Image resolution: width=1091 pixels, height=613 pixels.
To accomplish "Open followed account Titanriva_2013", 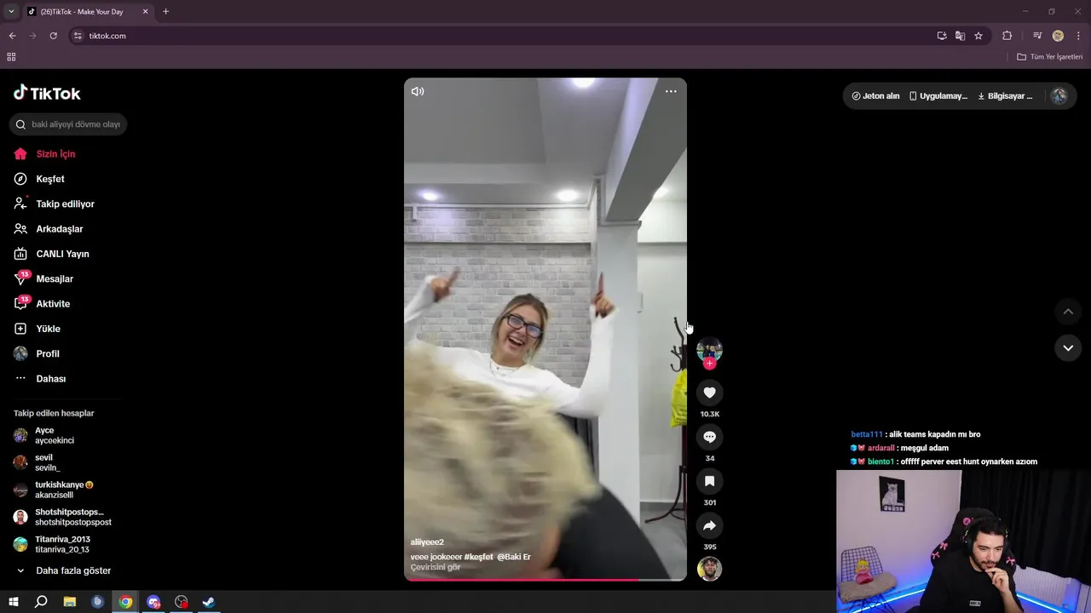I will point(64,544).
